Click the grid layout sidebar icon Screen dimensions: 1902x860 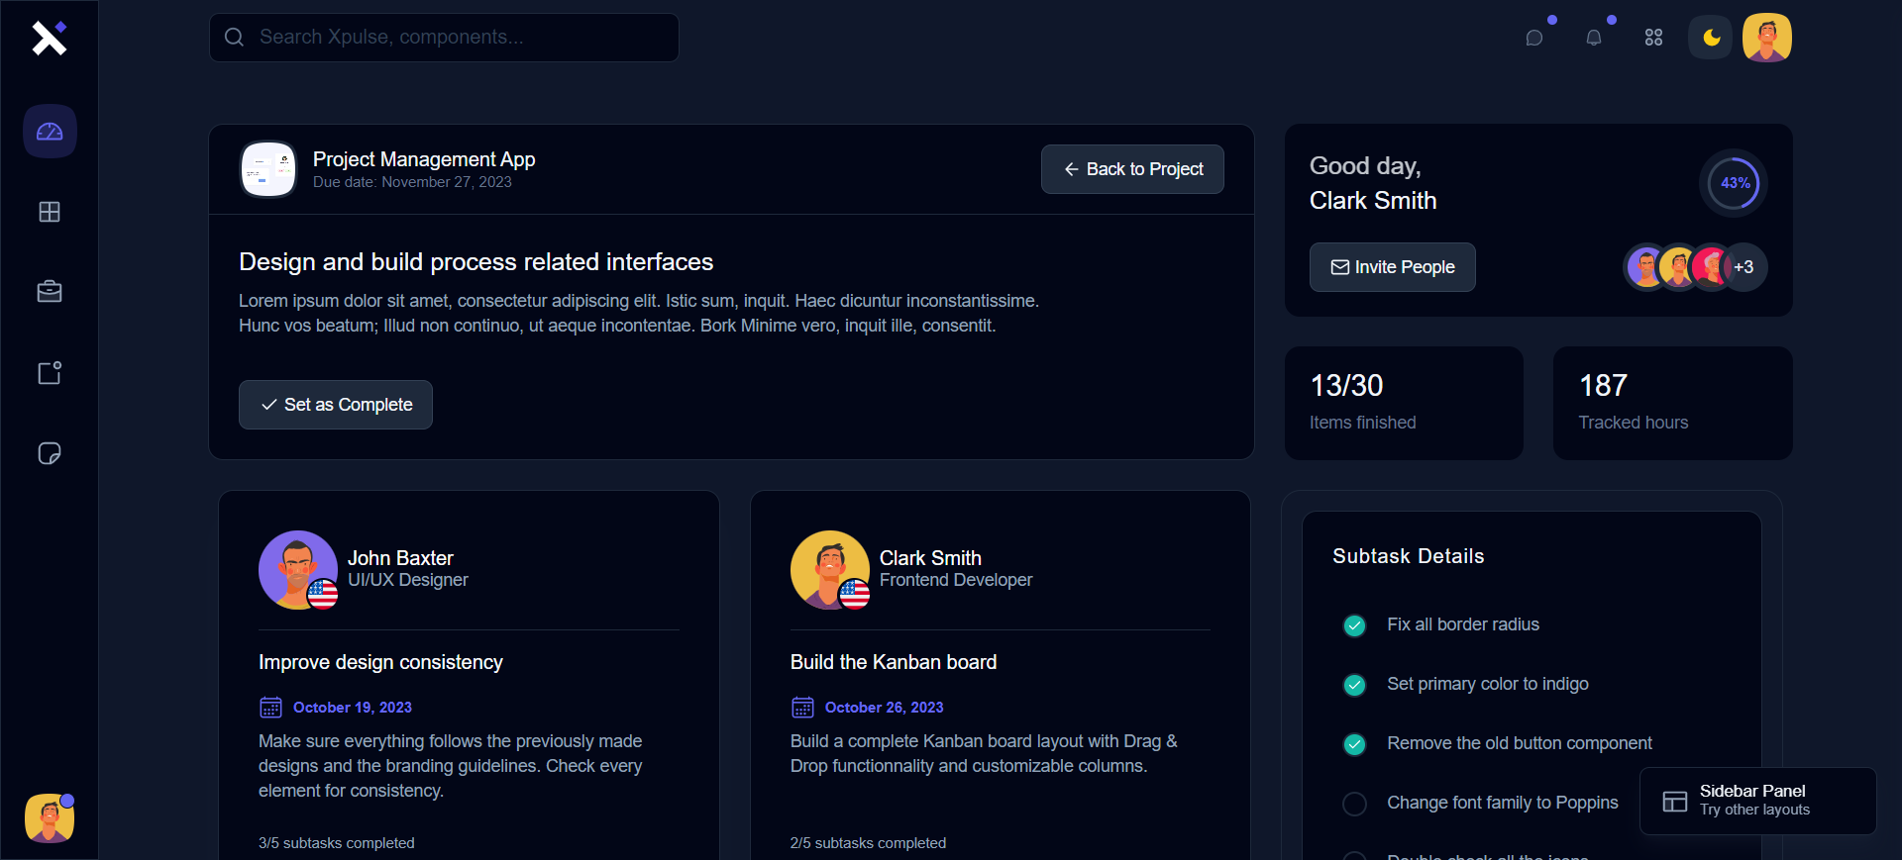(50, 212)
